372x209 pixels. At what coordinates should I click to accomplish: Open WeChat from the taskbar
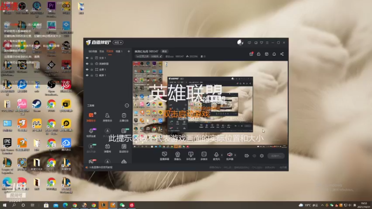tap(122, 205)
